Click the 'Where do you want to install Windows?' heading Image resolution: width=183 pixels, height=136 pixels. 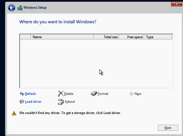(x=58, y=22)
